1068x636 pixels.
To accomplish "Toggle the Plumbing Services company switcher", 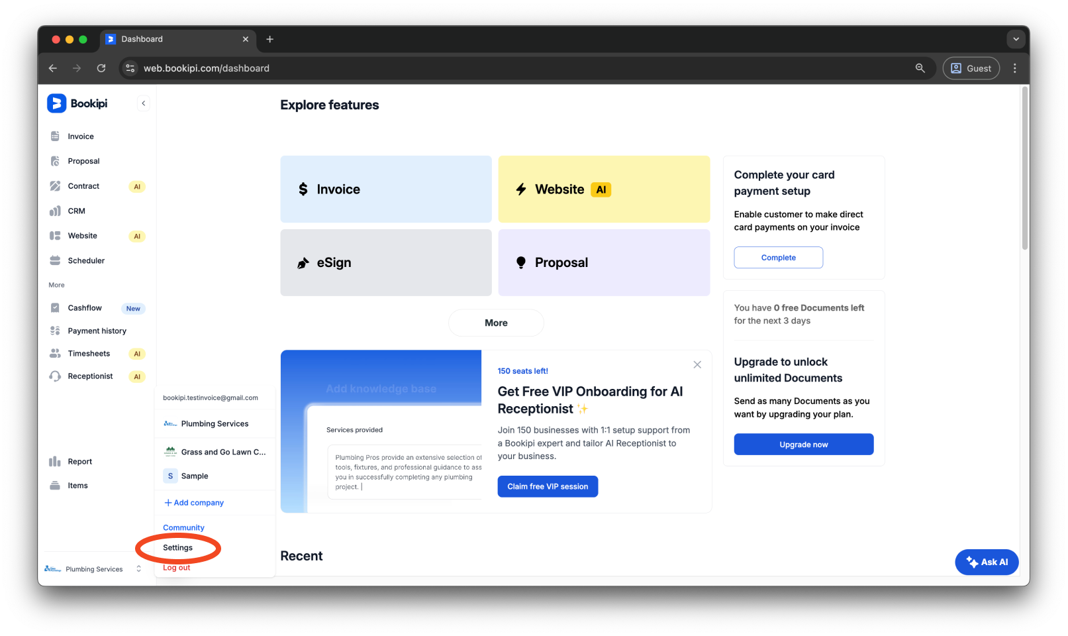I will pyautogui.click(x=93, y=569).
